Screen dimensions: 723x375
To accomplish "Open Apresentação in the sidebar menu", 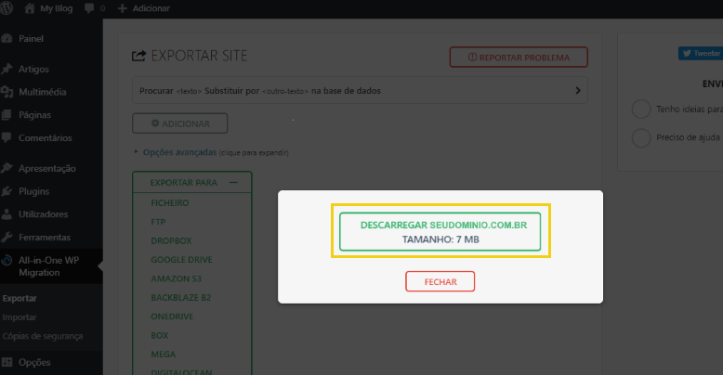I will coord(47,169).
